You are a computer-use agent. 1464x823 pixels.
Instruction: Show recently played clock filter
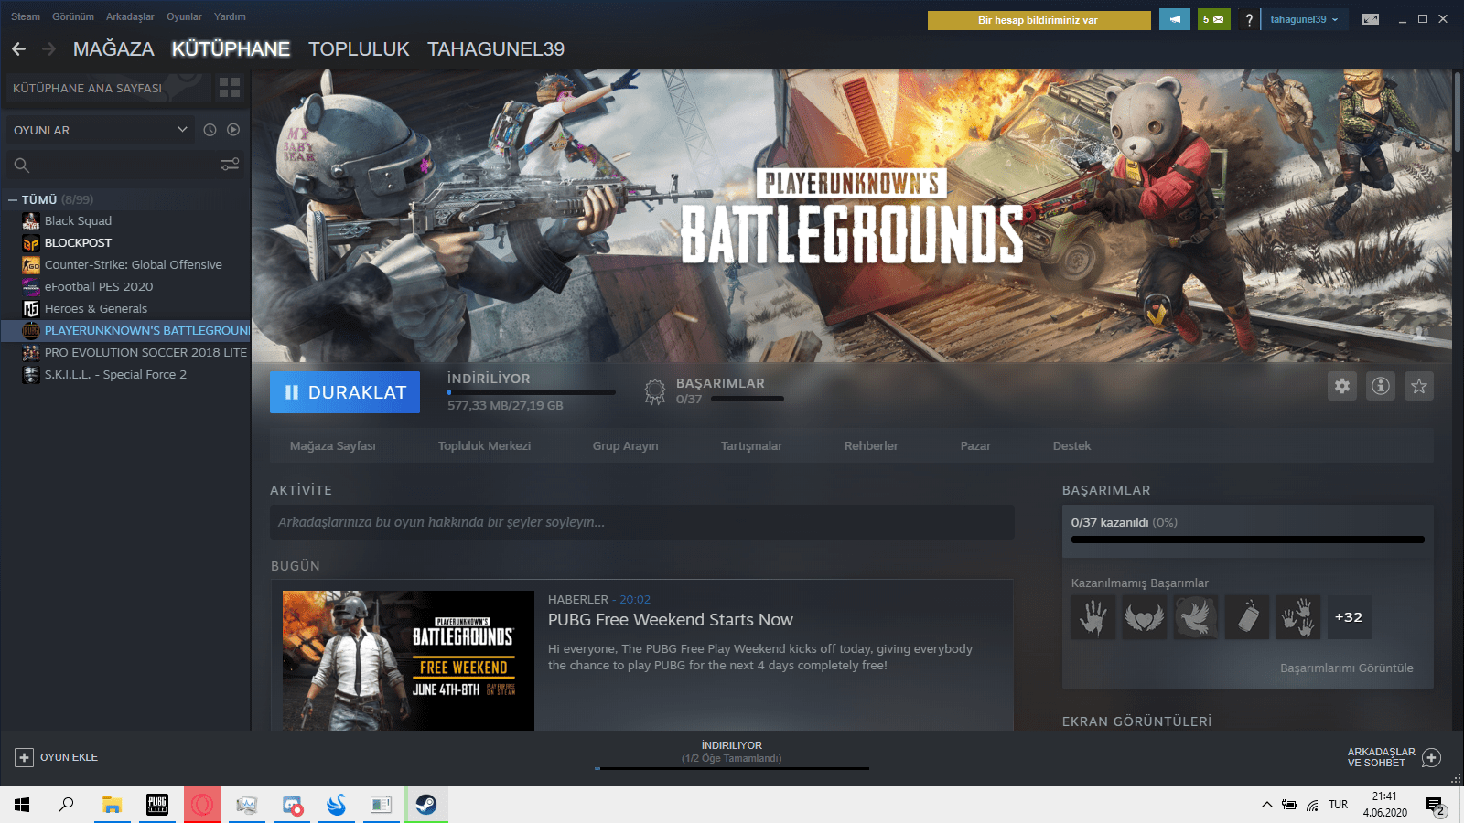pos(210,130)
